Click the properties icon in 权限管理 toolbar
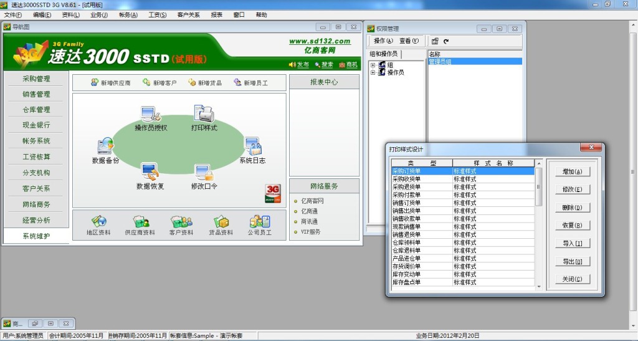The height and width of the screenshot is (341, 638). point(435,41)
